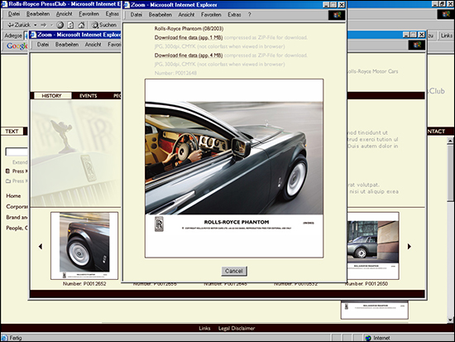The width and height of the screenshot is (455, 342).
Task: Click Download fine data (app. 1 MB) link
Action: pos(189,37)
